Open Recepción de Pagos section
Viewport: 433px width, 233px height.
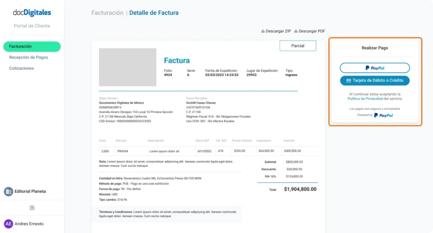point(28,57)
